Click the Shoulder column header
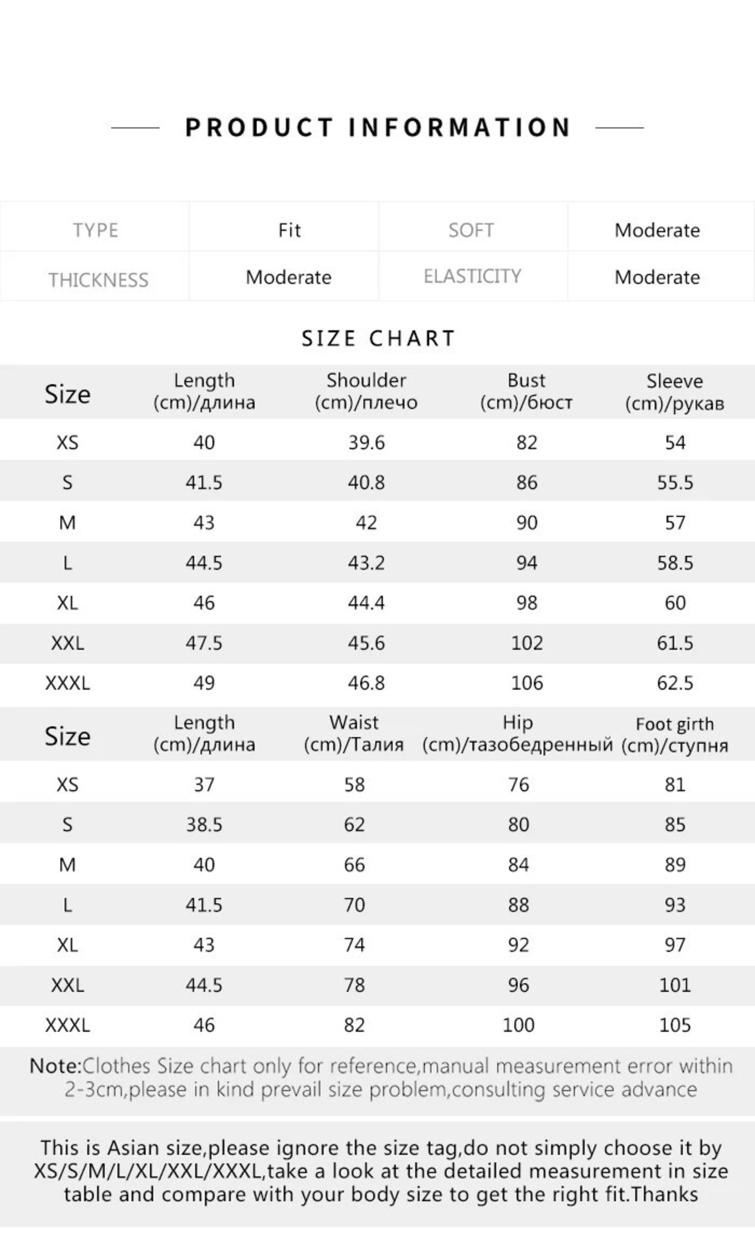Screen dimensions: 755x1239 (366, 391)
